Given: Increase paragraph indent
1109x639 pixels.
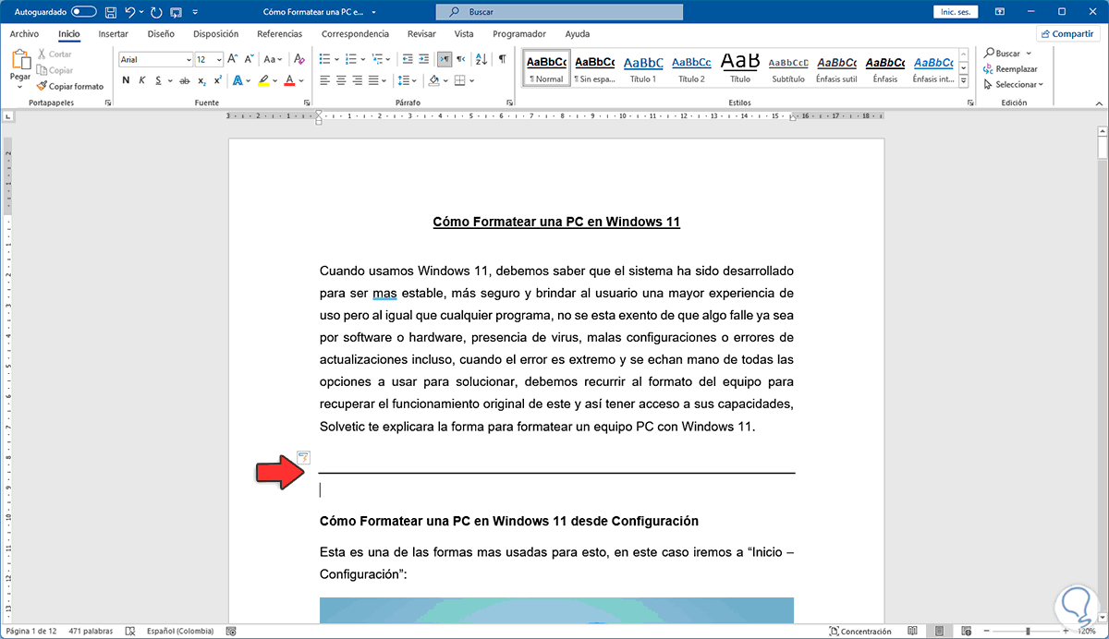Looking at the screenshot, I should coord(423,59).
